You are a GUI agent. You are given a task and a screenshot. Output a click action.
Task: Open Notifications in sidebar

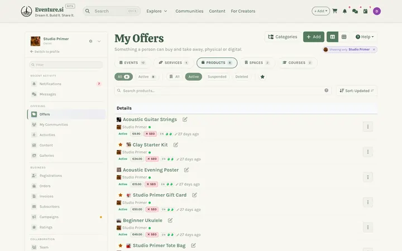click(x=66, y=84)
